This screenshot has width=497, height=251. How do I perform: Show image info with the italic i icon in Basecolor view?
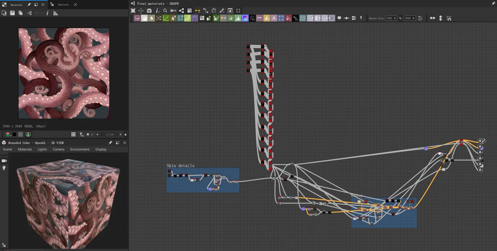tap(47, 13)
